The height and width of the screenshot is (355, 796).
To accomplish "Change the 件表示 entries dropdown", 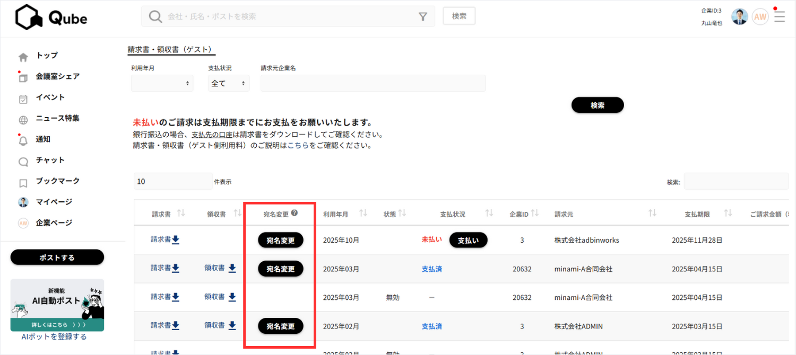I will (x=173, y=181).
